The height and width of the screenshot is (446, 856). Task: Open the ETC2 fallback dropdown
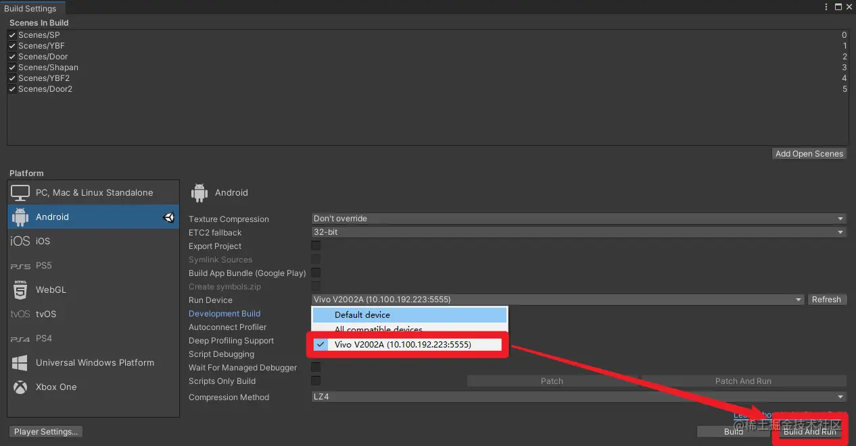(x=579, y=232)
